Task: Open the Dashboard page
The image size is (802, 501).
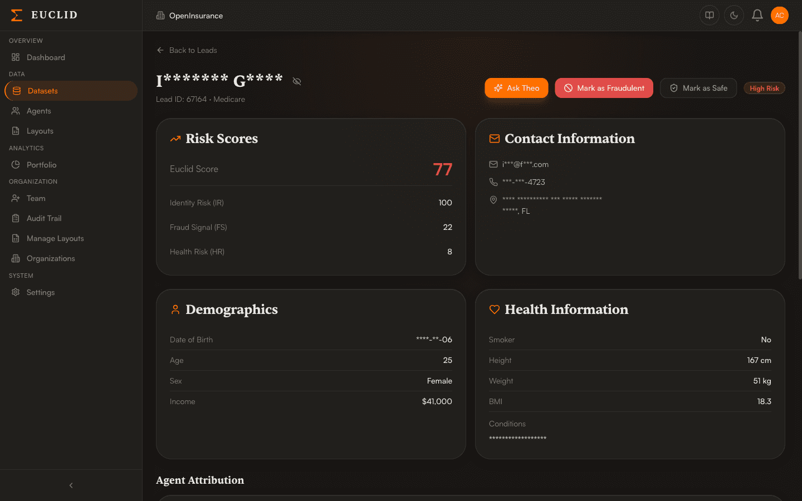Action: [x=71, y=57]
